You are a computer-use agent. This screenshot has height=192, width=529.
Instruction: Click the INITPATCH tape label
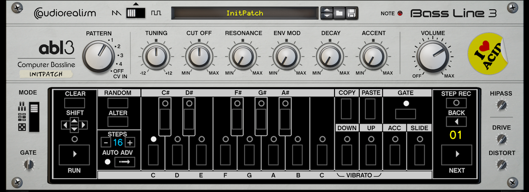coord(46,74)
